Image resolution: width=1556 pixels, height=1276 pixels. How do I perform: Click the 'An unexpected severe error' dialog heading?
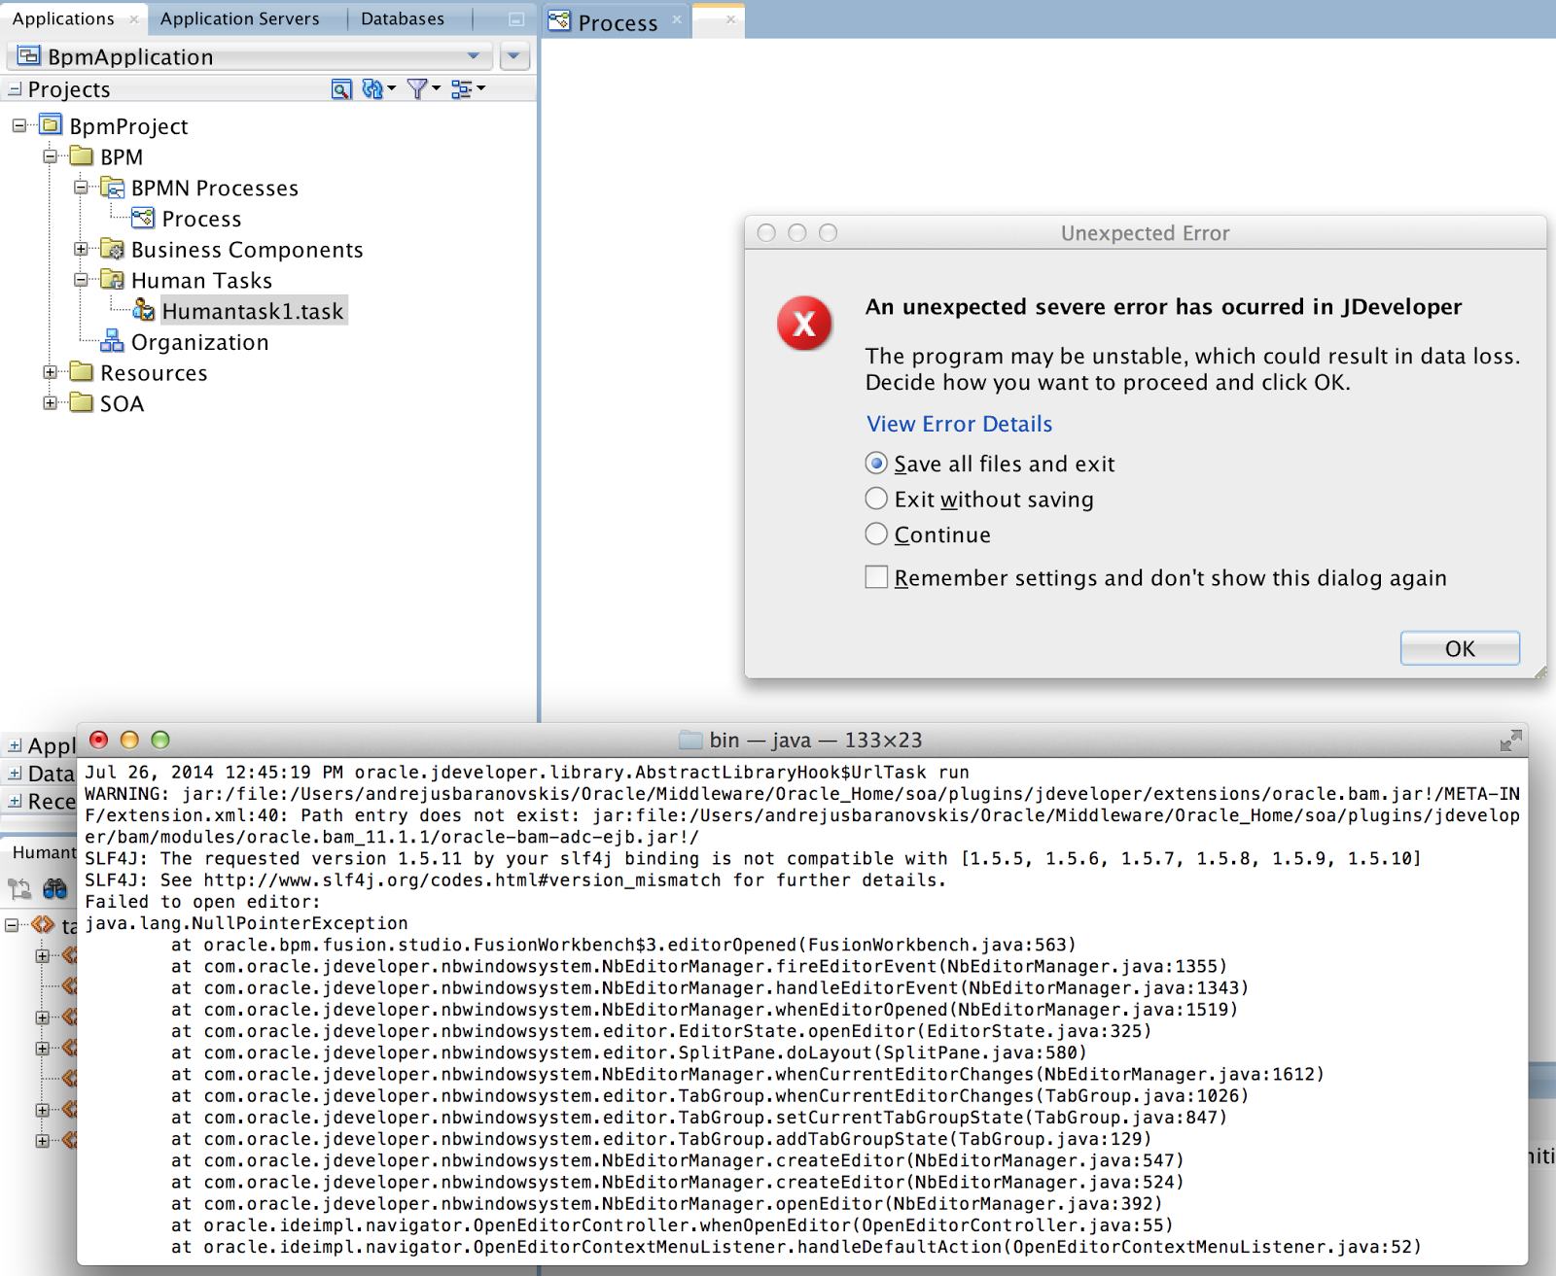[x=1163, y=307]
